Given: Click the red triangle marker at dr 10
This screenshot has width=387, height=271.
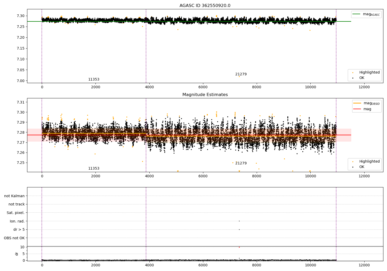Looking at the screenshot, I should pyautogui.click(x=239, y=247).
